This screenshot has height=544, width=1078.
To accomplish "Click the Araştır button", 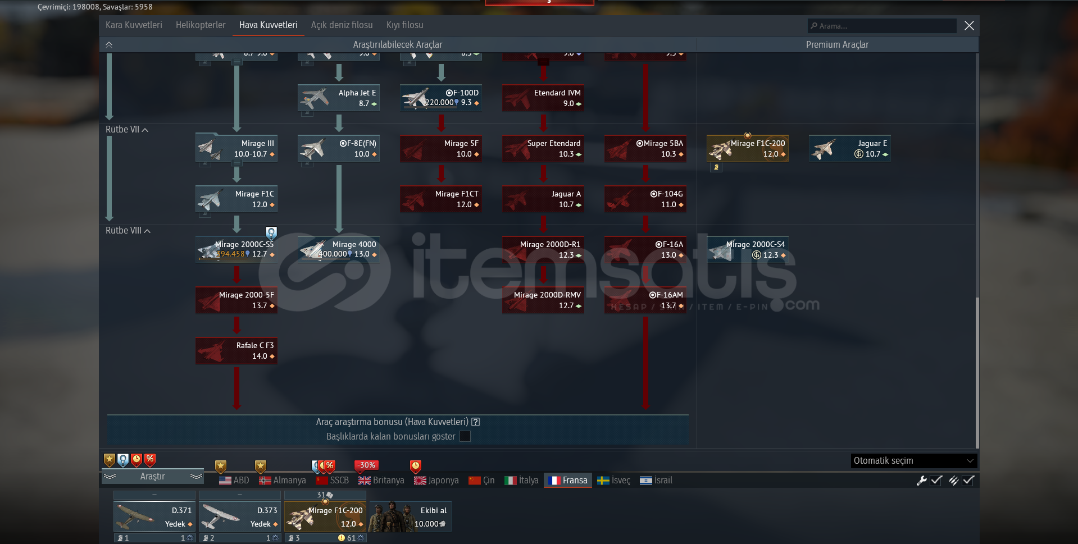I will [x=152, y=477].
